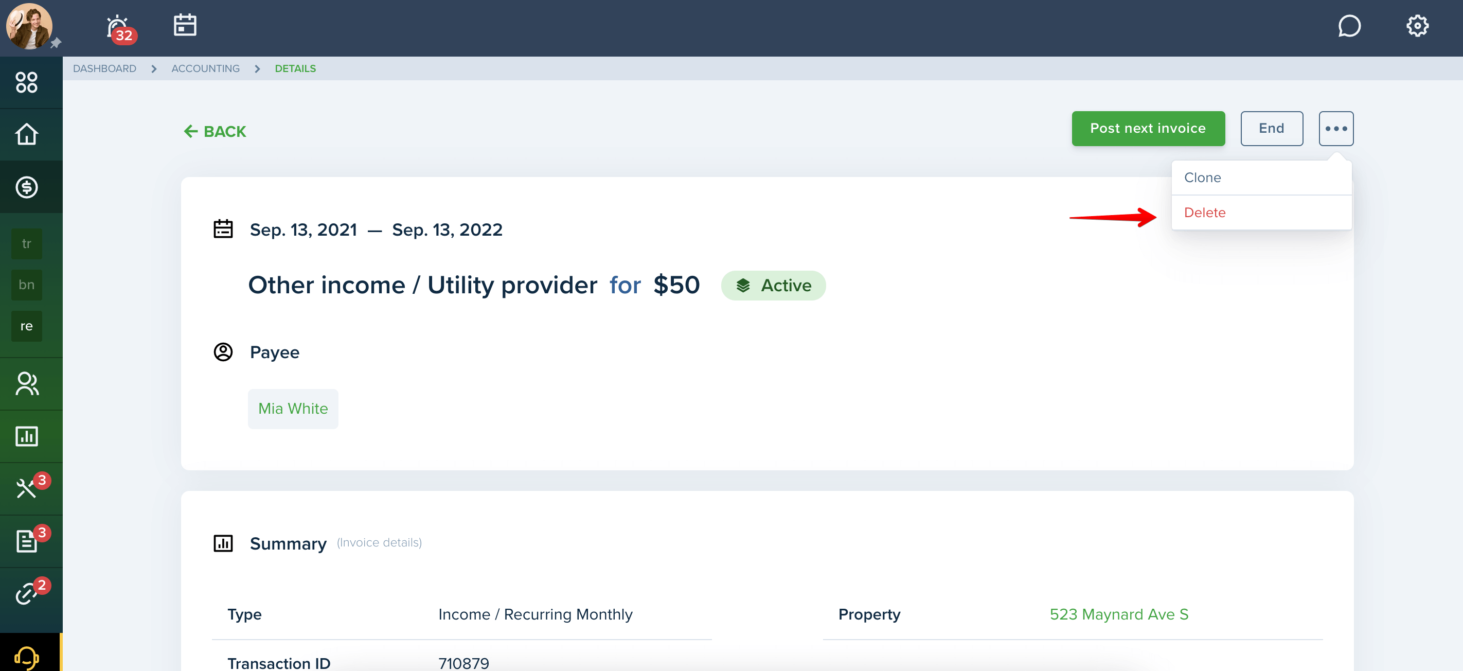Open the contacts people icon in sidebar
This screenshot has height=671, width=1463.
[27, 383]
